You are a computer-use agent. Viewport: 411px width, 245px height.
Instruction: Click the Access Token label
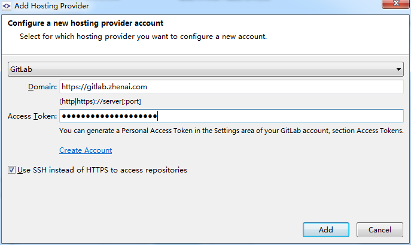(32, 116)
